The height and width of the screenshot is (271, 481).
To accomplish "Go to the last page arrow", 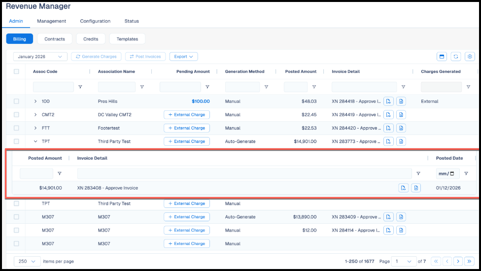I will point(469,261).
